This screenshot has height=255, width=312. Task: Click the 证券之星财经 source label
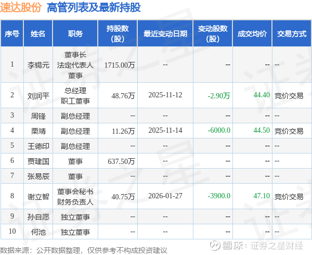point(277,246)
